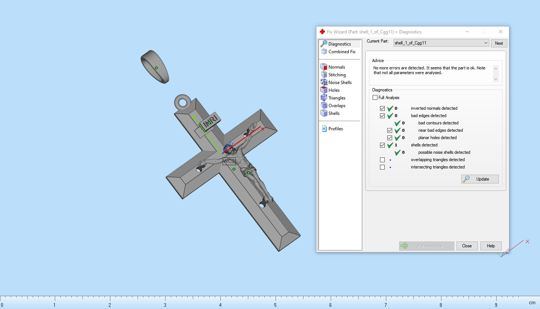Screen dimensions: 540x309
Task: Open the Current Part dropdown
Action: (441, 43)
